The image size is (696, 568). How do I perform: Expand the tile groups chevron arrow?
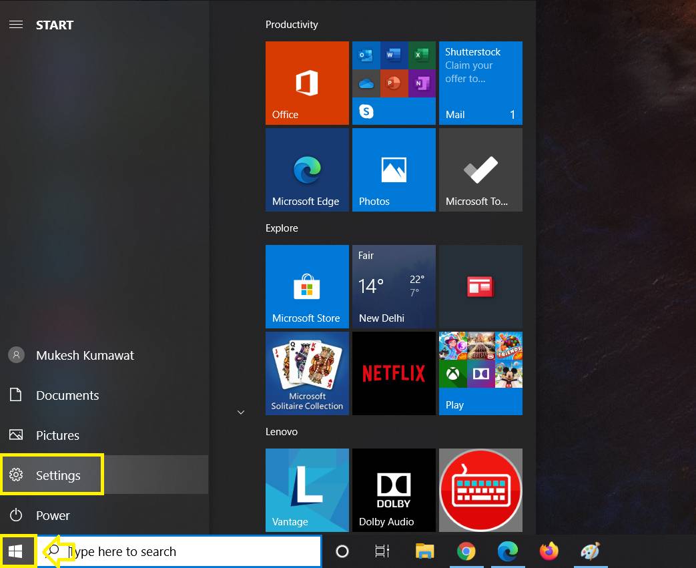241,412
